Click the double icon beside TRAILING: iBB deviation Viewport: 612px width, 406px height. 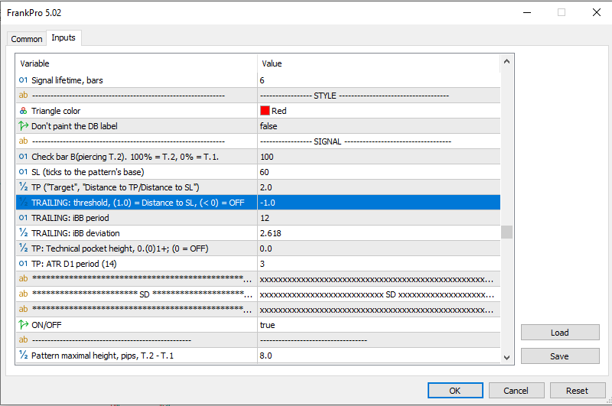pos(23,233)
